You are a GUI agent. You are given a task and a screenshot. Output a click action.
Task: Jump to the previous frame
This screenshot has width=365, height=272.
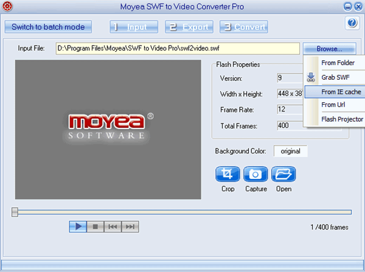click(x=113, y=226)
